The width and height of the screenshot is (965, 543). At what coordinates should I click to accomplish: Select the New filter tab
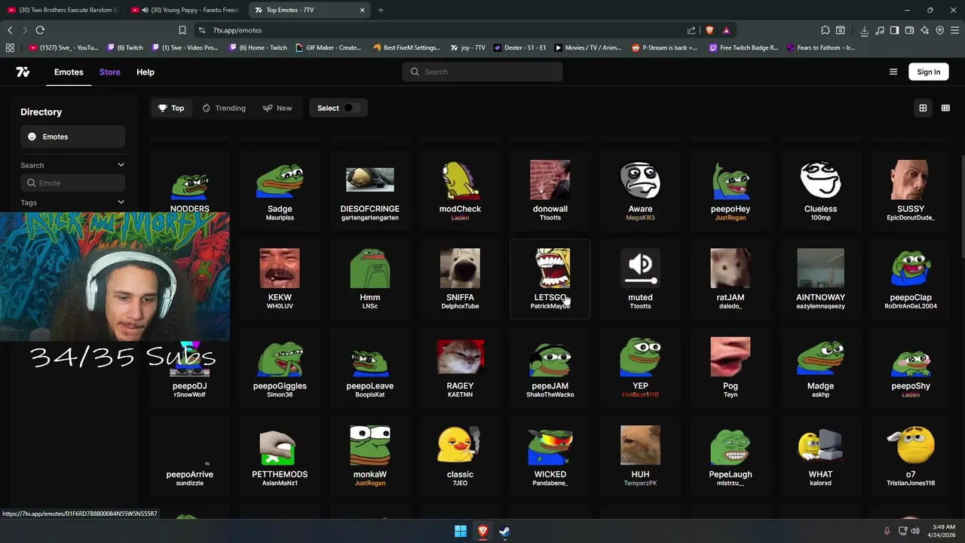[x=277, y=108]
